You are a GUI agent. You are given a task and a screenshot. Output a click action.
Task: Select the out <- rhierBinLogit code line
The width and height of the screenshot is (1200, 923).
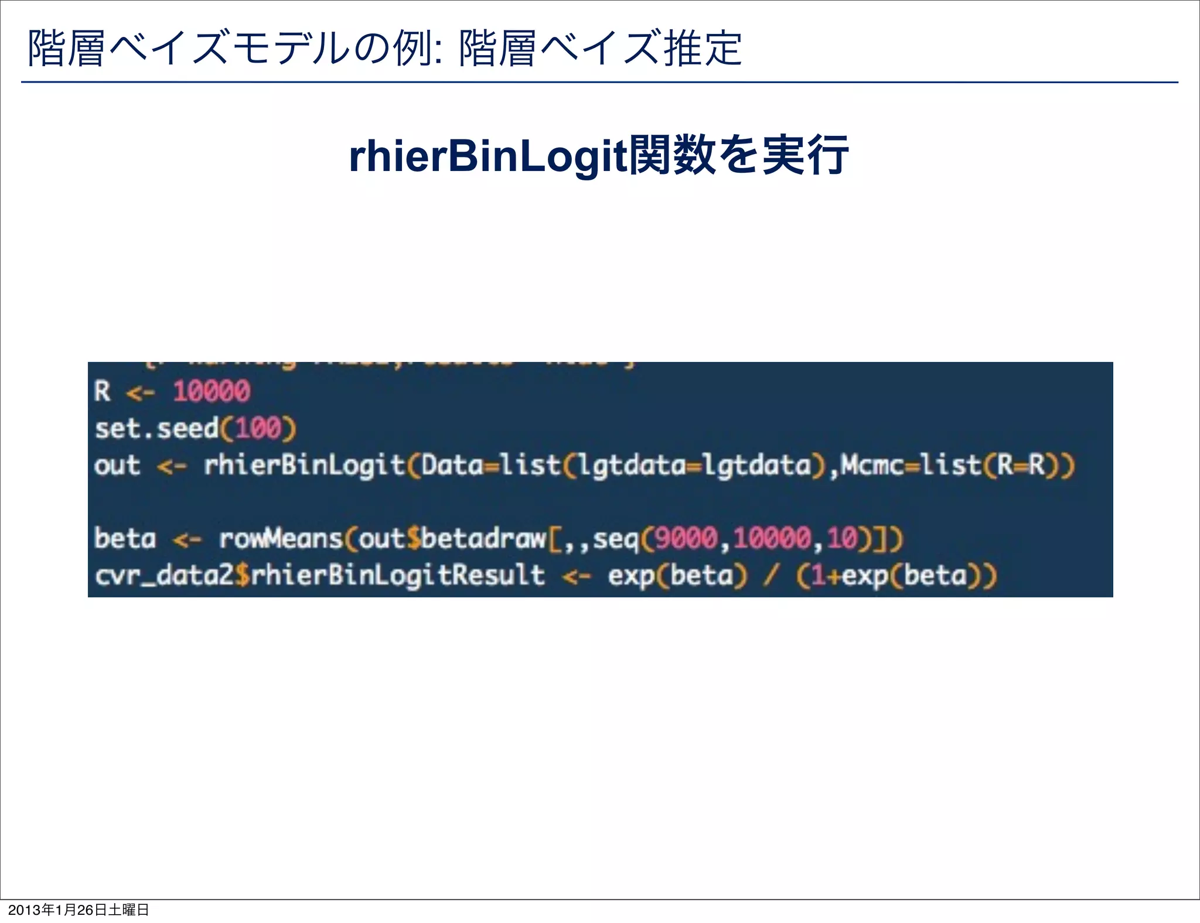tap(585, 466)
